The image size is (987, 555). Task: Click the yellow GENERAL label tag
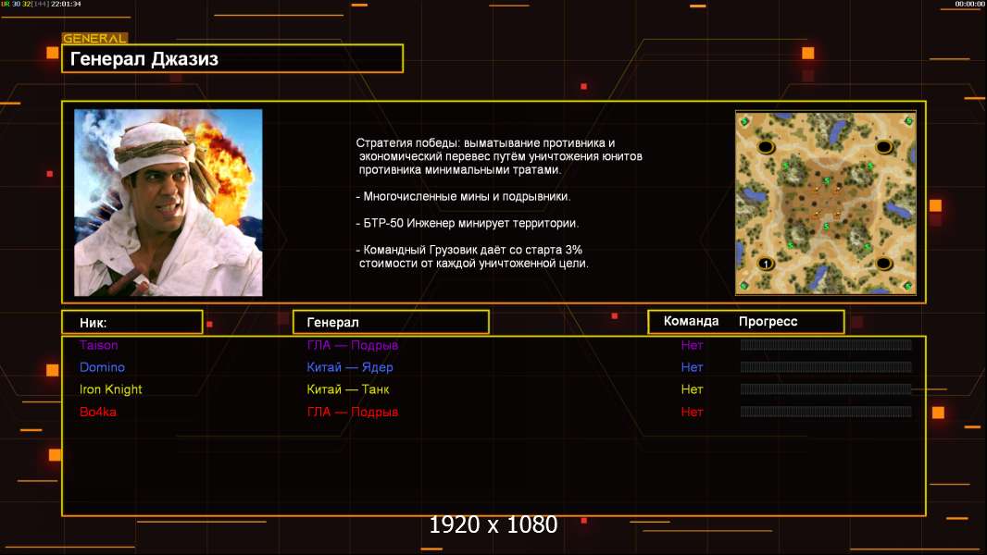pos(94,38)
